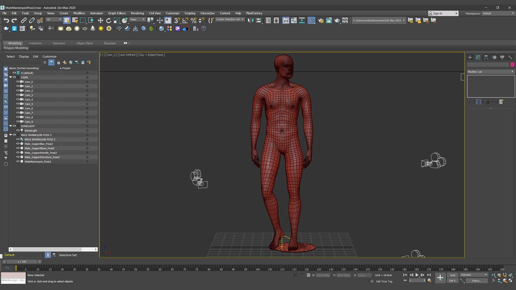Click the Filters... button

476,281
